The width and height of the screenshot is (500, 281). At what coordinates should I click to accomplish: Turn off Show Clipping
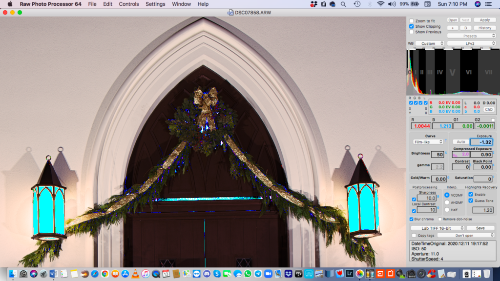pos(411,26)
